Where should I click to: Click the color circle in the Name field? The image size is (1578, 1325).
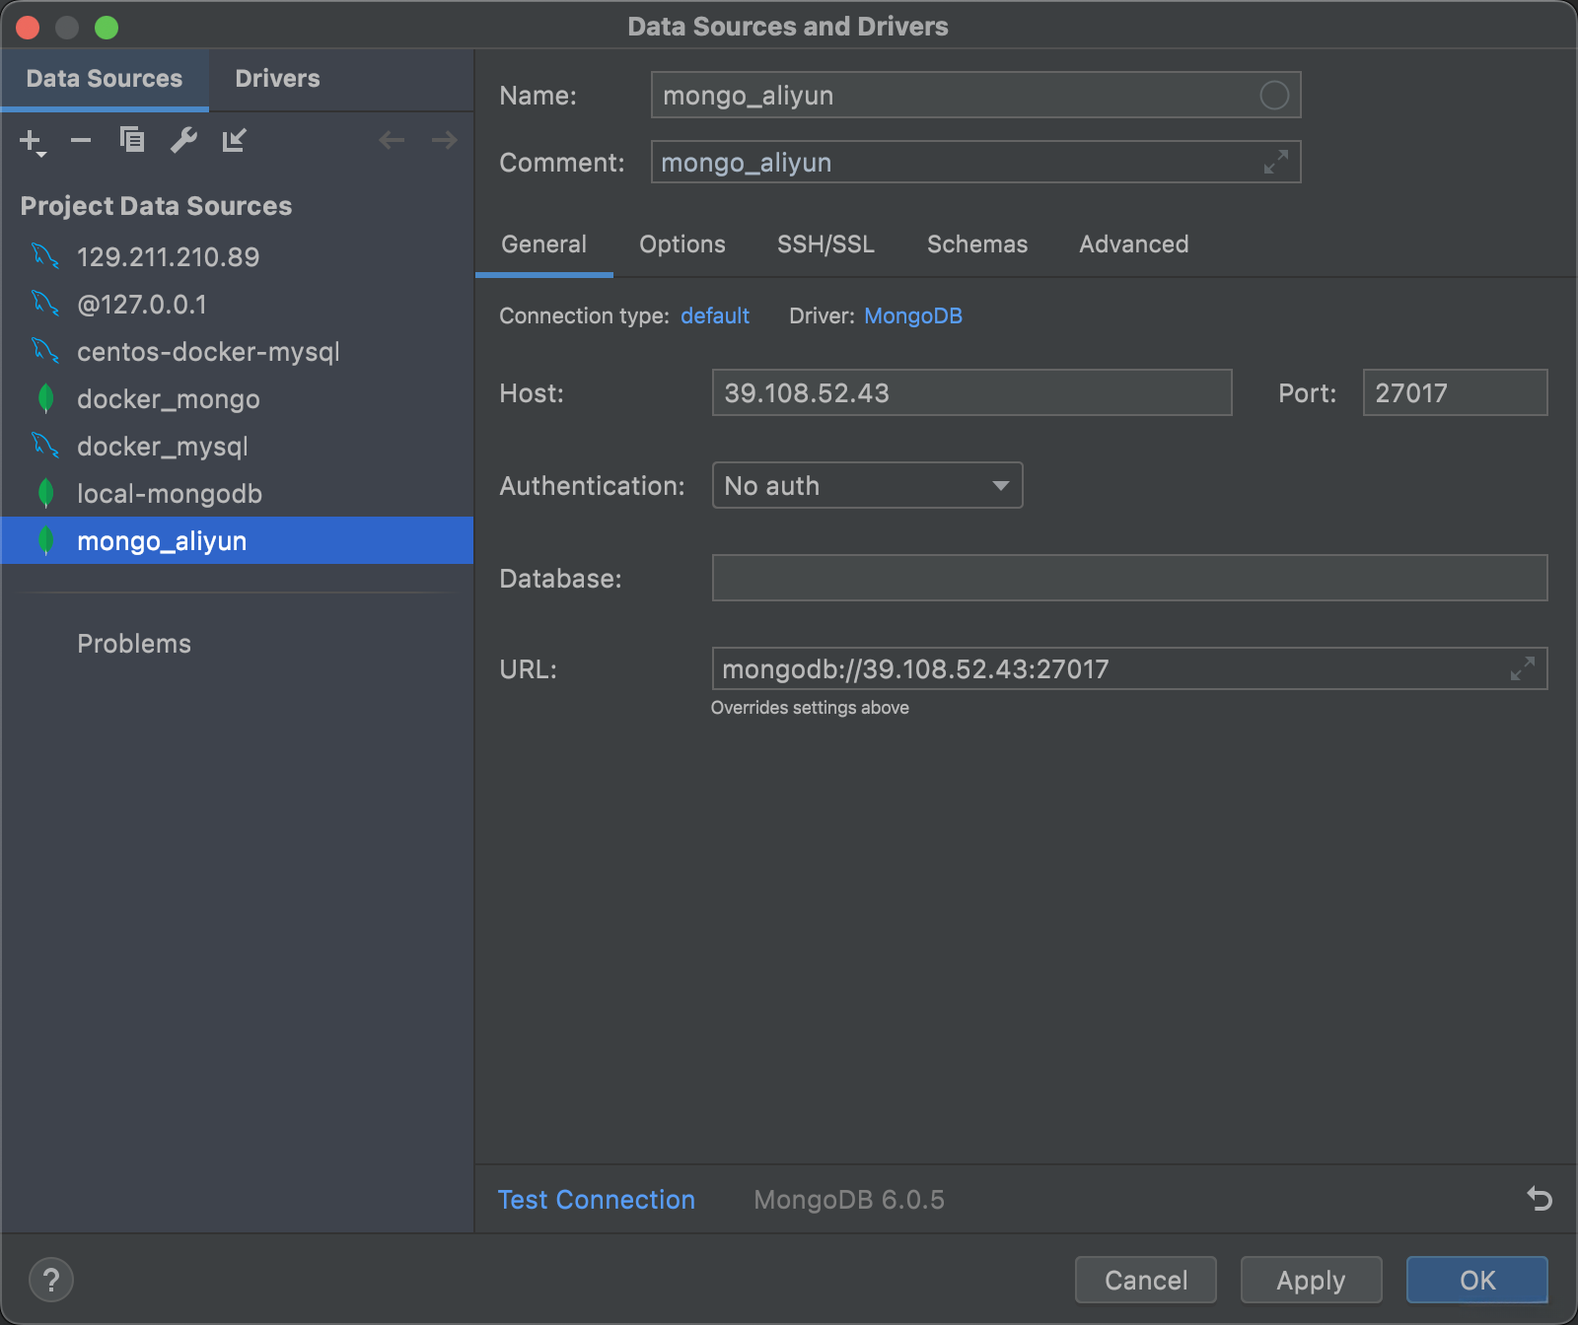[1274, 96]
